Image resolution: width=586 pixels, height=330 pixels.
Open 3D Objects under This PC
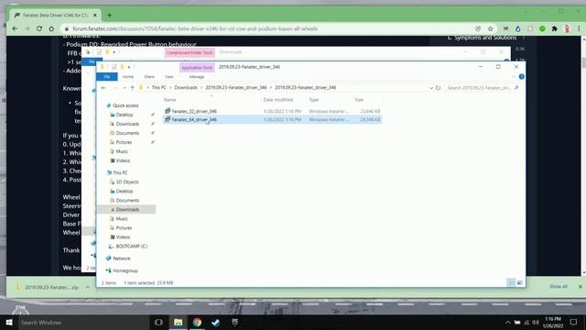[127, 181]
